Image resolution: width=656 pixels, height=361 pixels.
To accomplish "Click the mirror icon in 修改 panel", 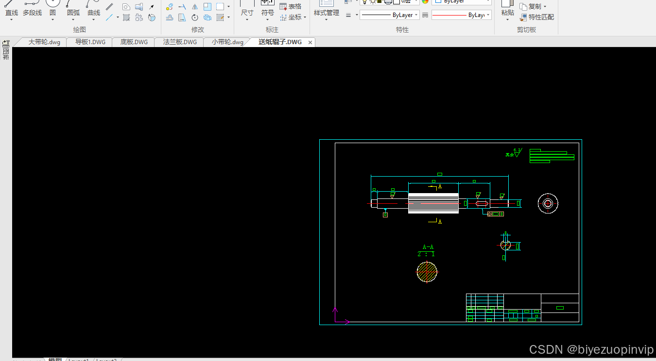I will [194, 7].
